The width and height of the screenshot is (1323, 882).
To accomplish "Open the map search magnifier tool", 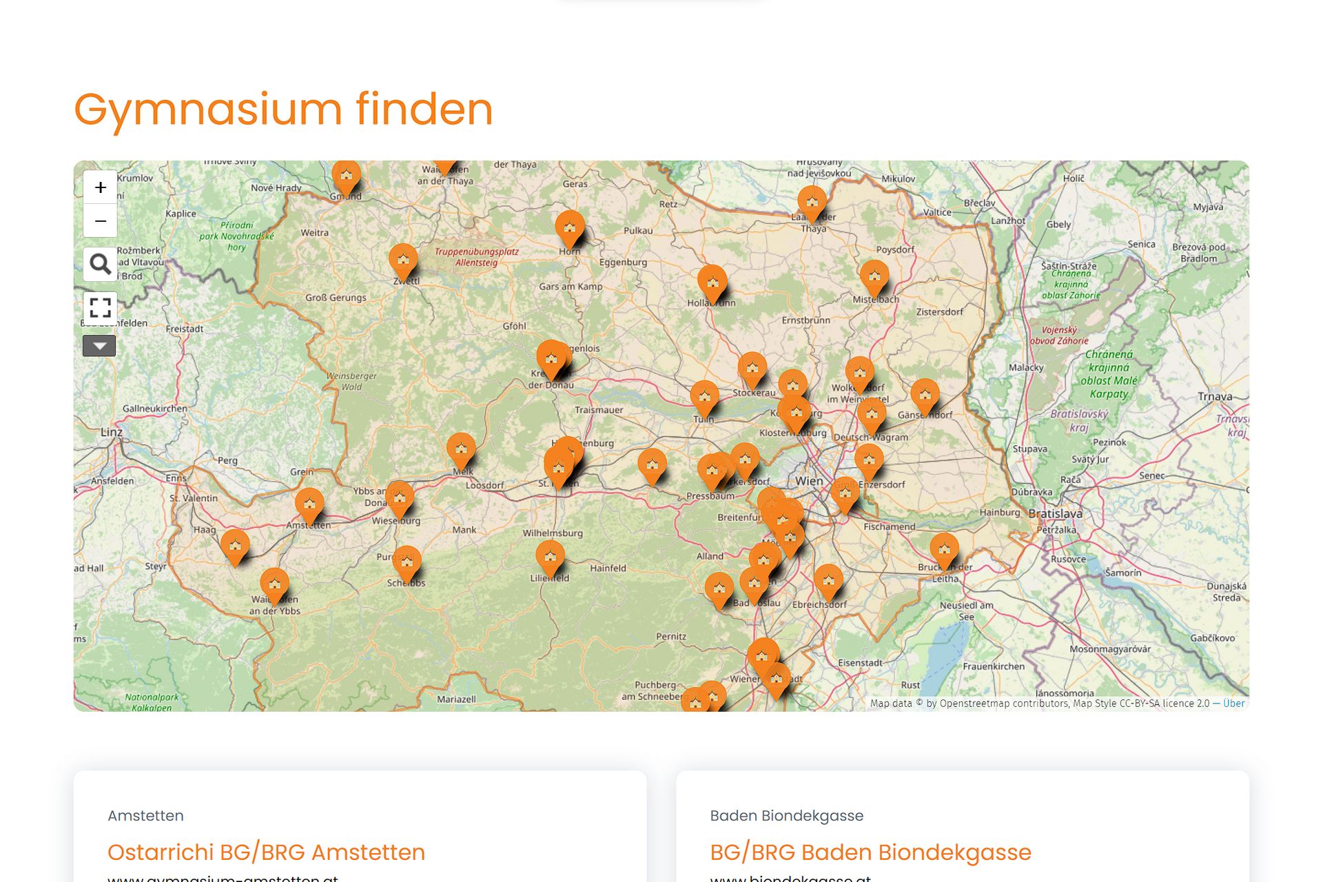I will pos(100,264).
